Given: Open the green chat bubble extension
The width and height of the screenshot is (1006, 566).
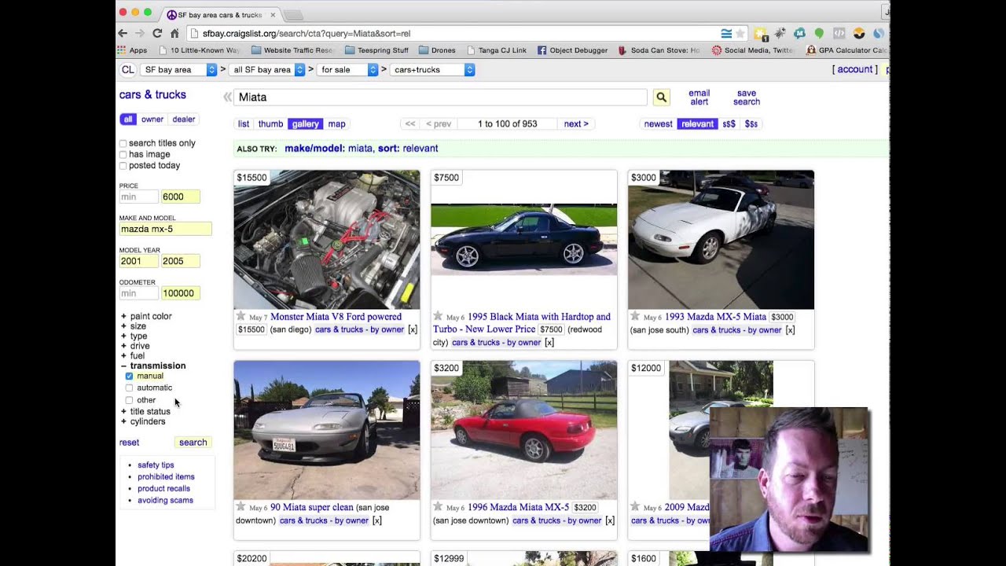Looking at the screenshot, I should pyautogui.click(x=819, y=33).
